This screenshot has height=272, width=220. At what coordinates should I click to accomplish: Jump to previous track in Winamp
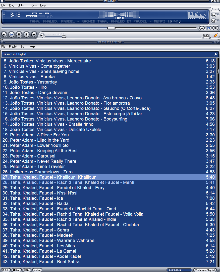click(x=4, y=34)
